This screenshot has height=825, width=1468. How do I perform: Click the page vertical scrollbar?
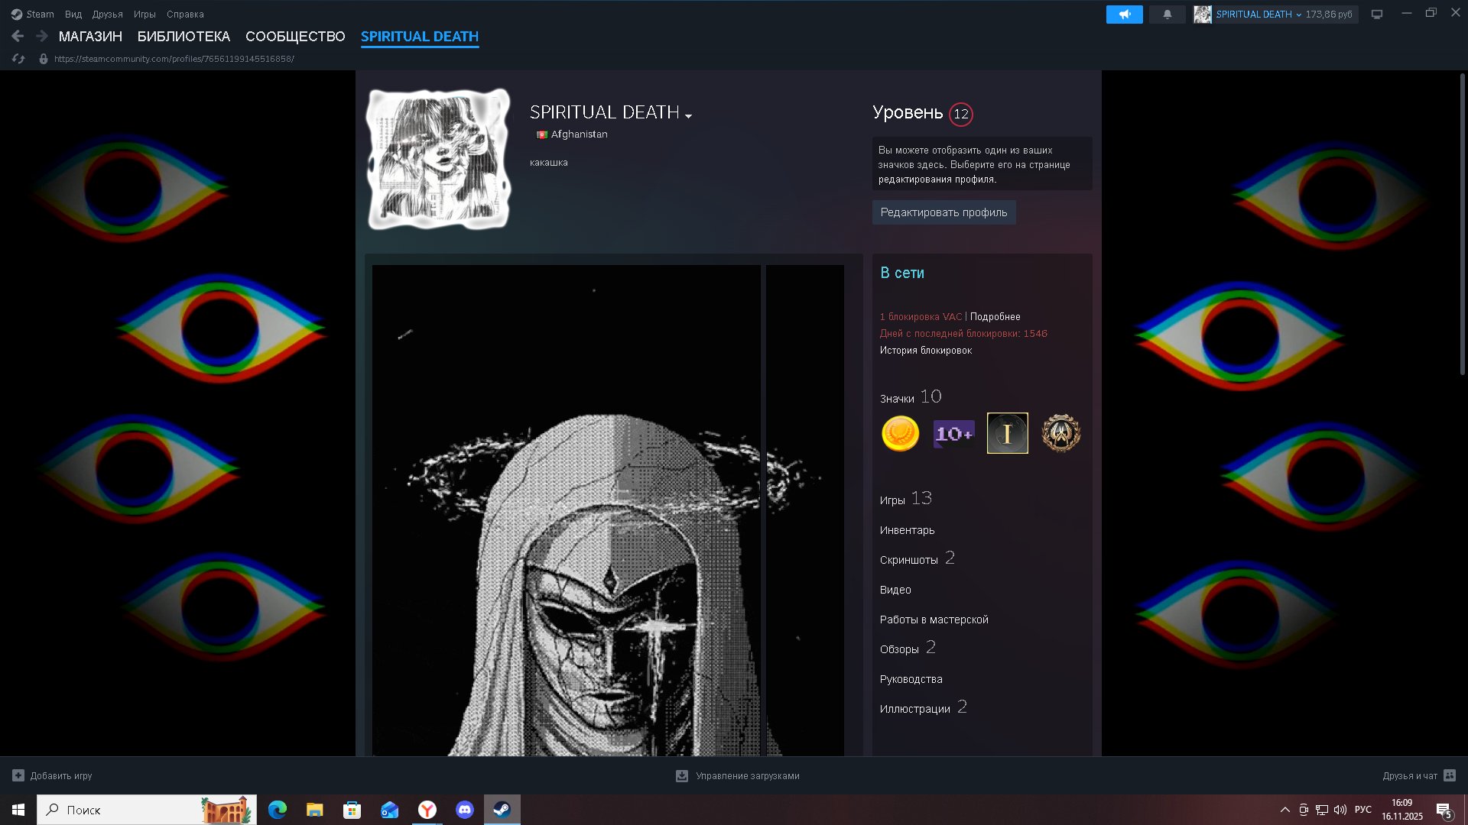pyautogui.click(x=1462, y=225)
